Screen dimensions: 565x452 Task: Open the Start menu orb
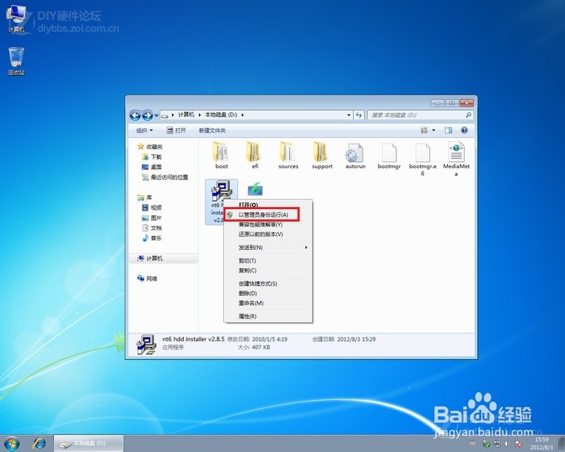click(x=10, y=444)
